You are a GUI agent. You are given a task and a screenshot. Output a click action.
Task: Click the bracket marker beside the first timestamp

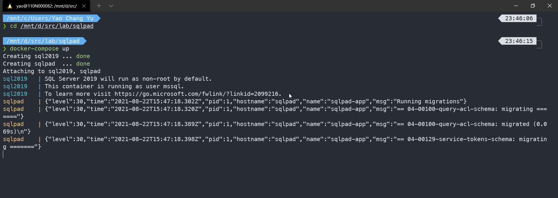(540, 22)
